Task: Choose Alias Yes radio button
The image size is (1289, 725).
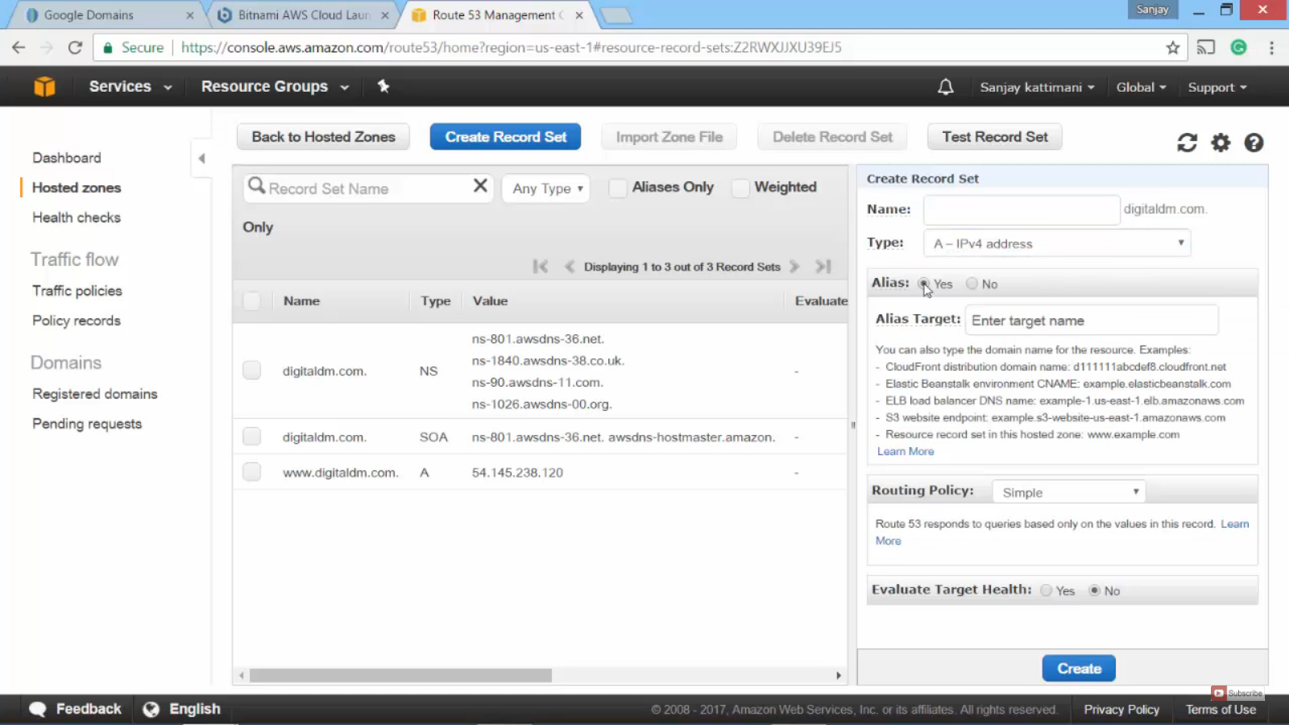Action: (x=923, y=284)
